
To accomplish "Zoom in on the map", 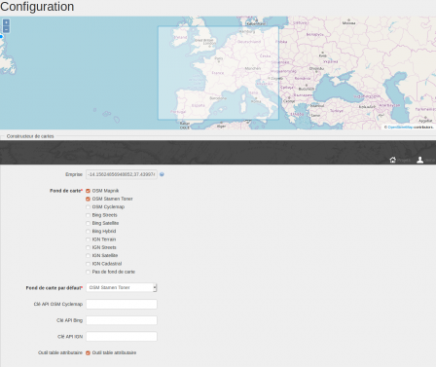I will click(x=6, y=22).
